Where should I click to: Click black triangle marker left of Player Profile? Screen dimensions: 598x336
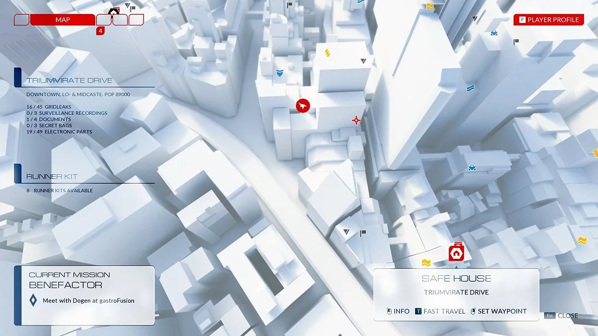tap(475, 19)
